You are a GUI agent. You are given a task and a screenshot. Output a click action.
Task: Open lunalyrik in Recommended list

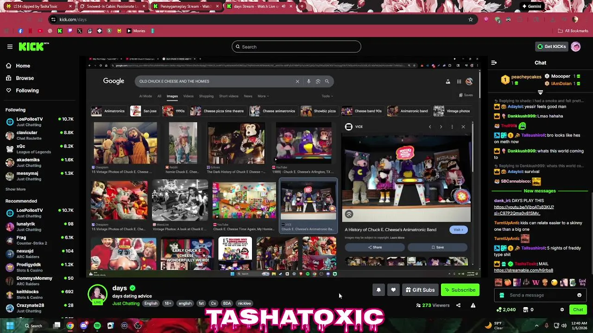coord(39,227)
